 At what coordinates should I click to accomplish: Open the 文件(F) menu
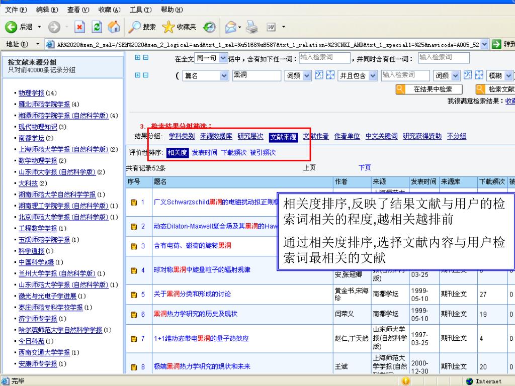(x=16, y=10)
